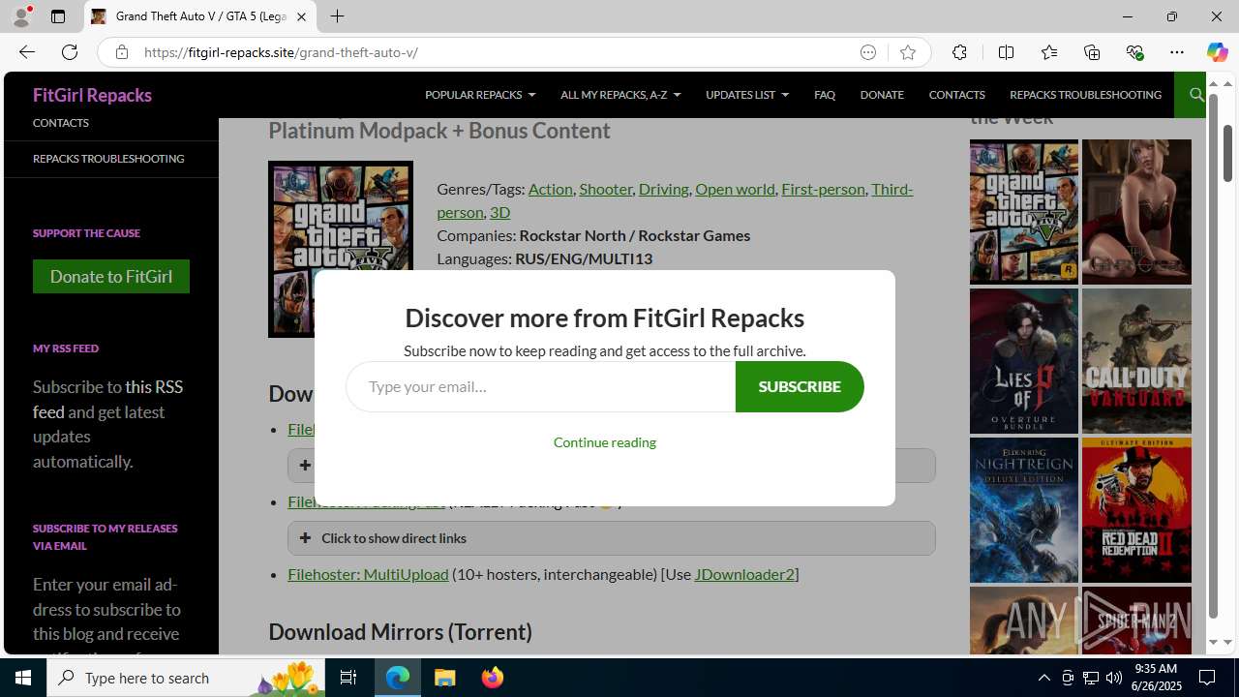Open Elden Ring Nightreign thumbnail
This screenshot has height=697, width=1239.
1024,510
